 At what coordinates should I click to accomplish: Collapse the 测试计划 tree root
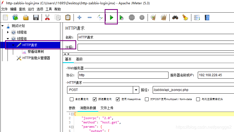coord(2,26)
